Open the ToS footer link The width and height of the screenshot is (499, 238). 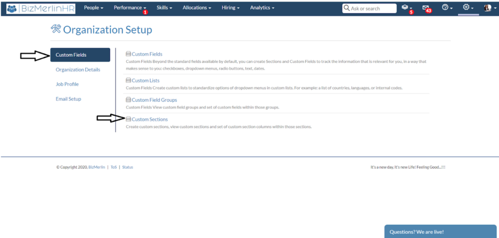click(x=114, y=167)
